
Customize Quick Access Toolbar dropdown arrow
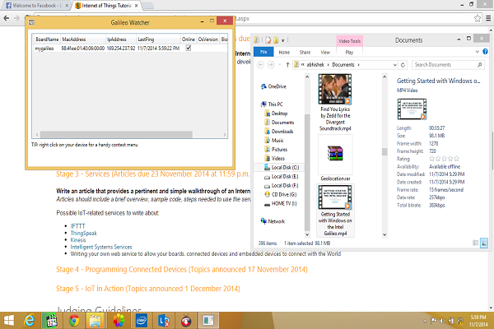(x=283, y=40)
